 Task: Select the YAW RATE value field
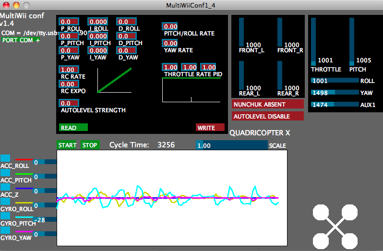pos(170,43)
